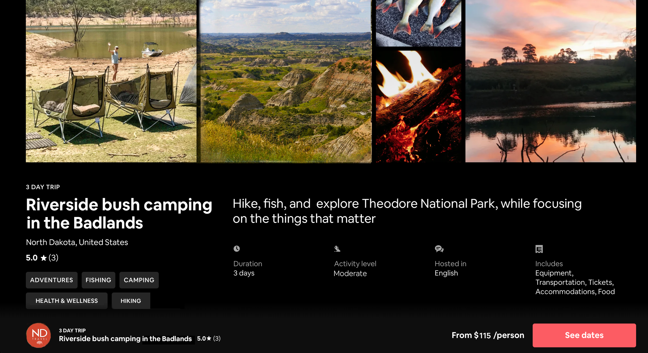
Task: Click the See dates button
Action: [x=584, y=335]
